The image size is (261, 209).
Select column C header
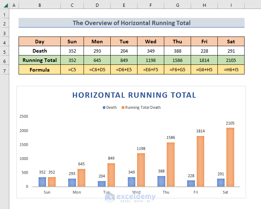[72, 5]
